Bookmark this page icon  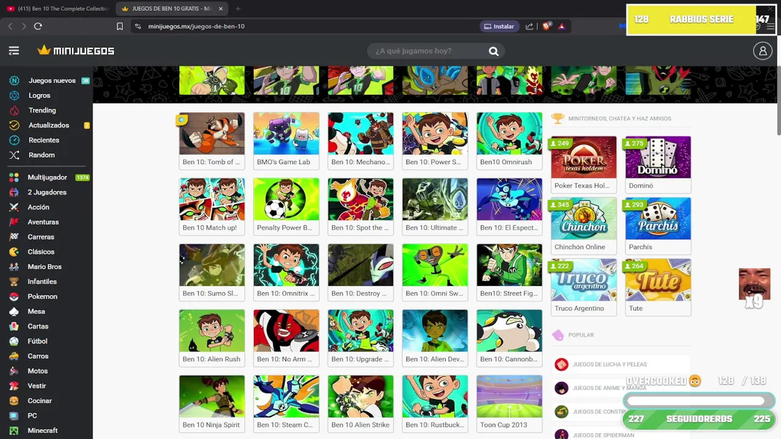120,26
